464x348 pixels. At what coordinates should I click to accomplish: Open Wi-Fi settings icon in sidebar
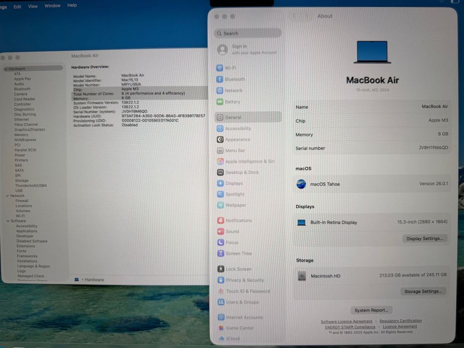pos(220,68)
